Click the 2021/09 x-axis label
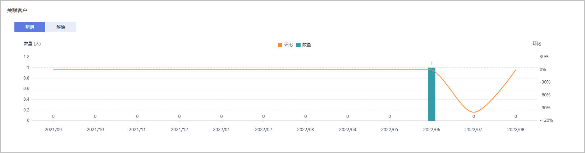This screenshot has height=153, width=585. coord(53,129)
